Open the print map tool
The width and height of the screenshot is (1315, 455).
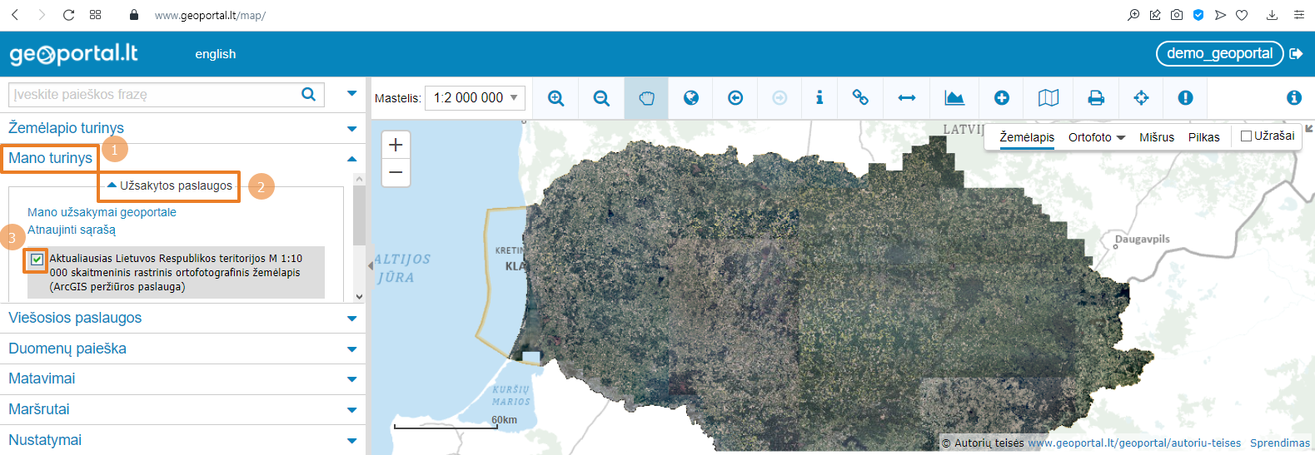pos(1096,98)
